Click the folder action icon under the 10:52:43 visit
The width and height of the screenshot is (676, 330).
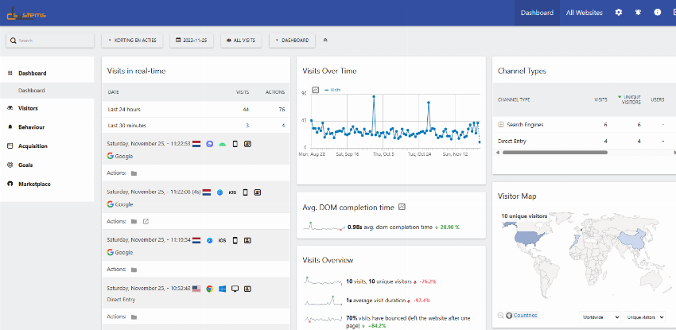pyautogui.click(x=134, y=317)
